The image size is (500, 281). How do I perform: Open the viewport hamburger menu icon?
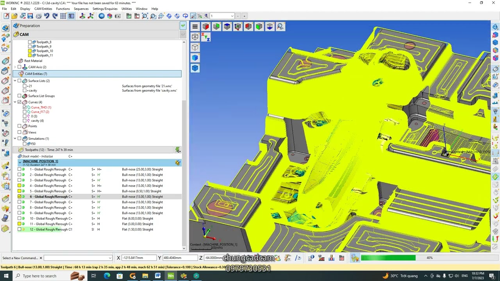[x=195, y=27]
